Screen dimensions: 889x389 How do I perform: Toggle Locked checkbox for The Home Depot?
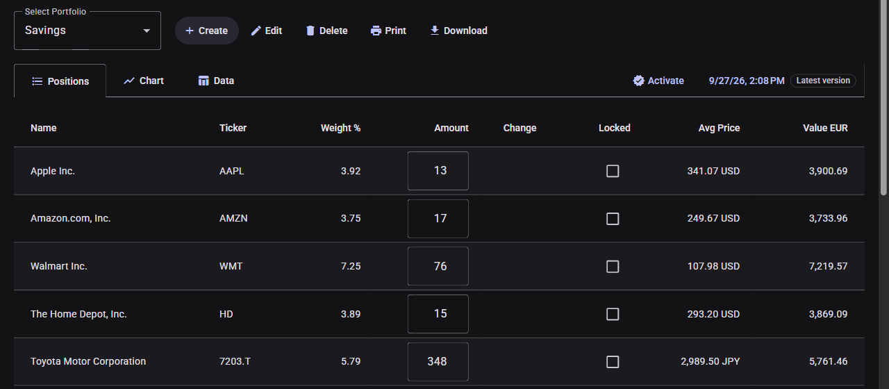[x=613, y=314]
